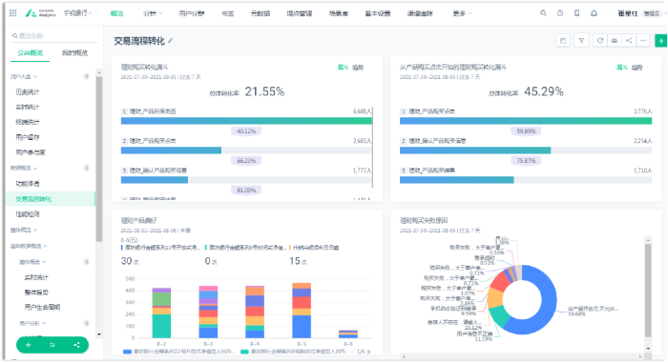
Task: Switch to 我的概览 tab
Action: coord(74,52)
